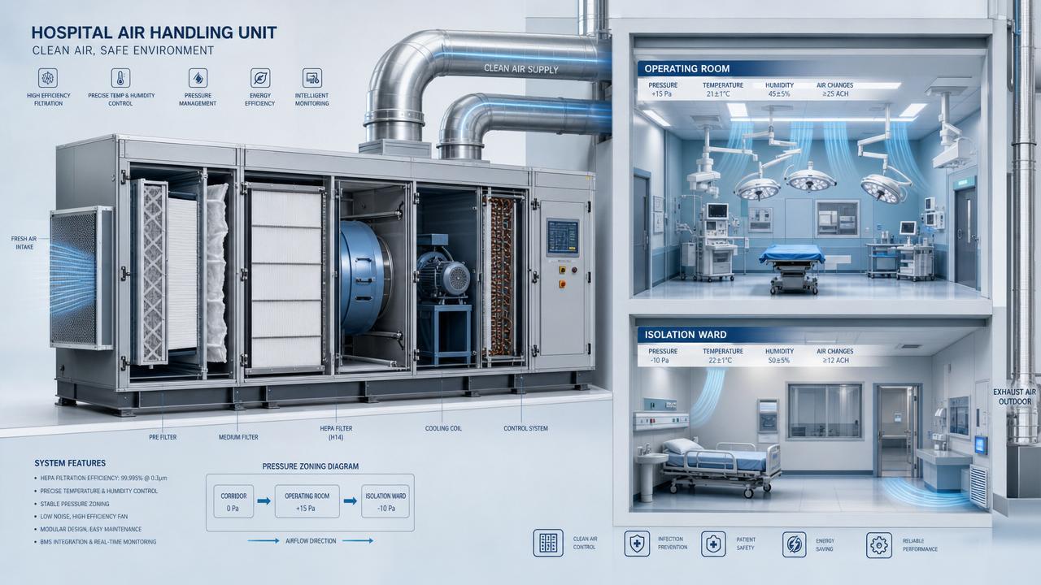The image size is (1041, 585).
Task: Select the Infection Prevention shield icon
Action: pos(636,544)
